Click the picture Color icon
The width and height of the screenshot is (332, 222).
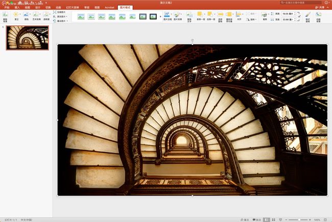[26, 14]
